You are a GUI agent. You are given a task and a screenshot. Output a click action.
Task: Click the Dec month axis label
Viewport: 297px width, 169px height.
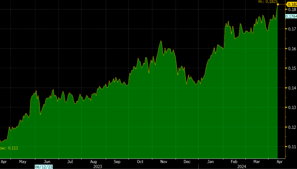pos(187,162)
